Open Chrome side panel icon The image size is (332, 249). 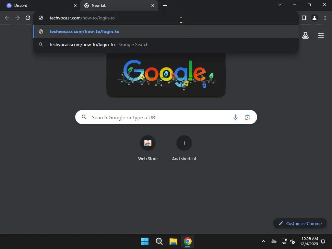tap(304, 18)
